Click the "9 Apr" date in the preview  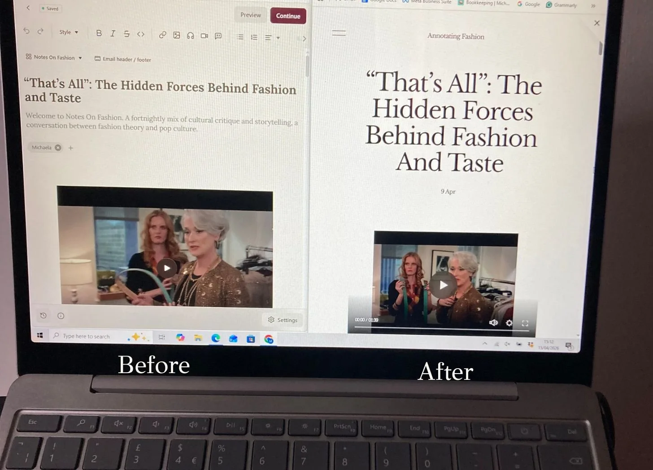click(x=448, y=191)
